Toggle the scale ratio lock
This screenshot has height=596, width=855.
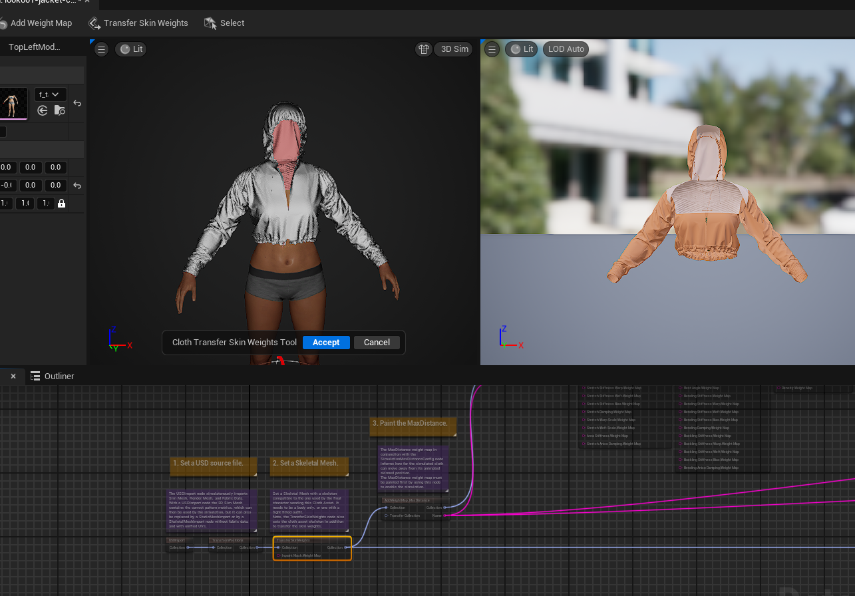62,204
